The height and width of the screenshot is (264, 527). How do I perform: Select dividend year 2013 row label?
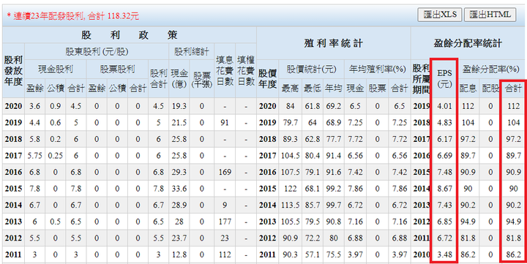(x=13, y=222)
